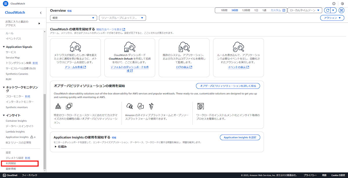Expand the 仕組み disclosure triangle
Screen dimensions: 348x178
pos(56,147)
